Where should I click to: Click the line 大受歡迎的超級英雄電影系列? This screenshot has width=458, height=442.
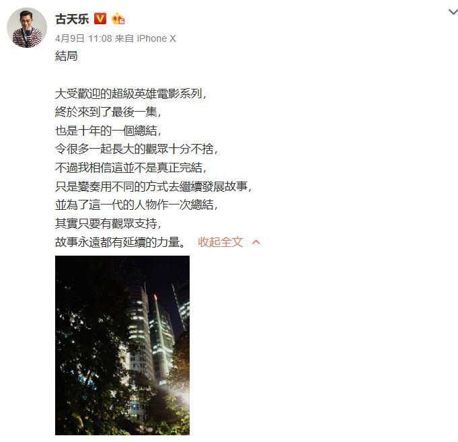(130, 94)
